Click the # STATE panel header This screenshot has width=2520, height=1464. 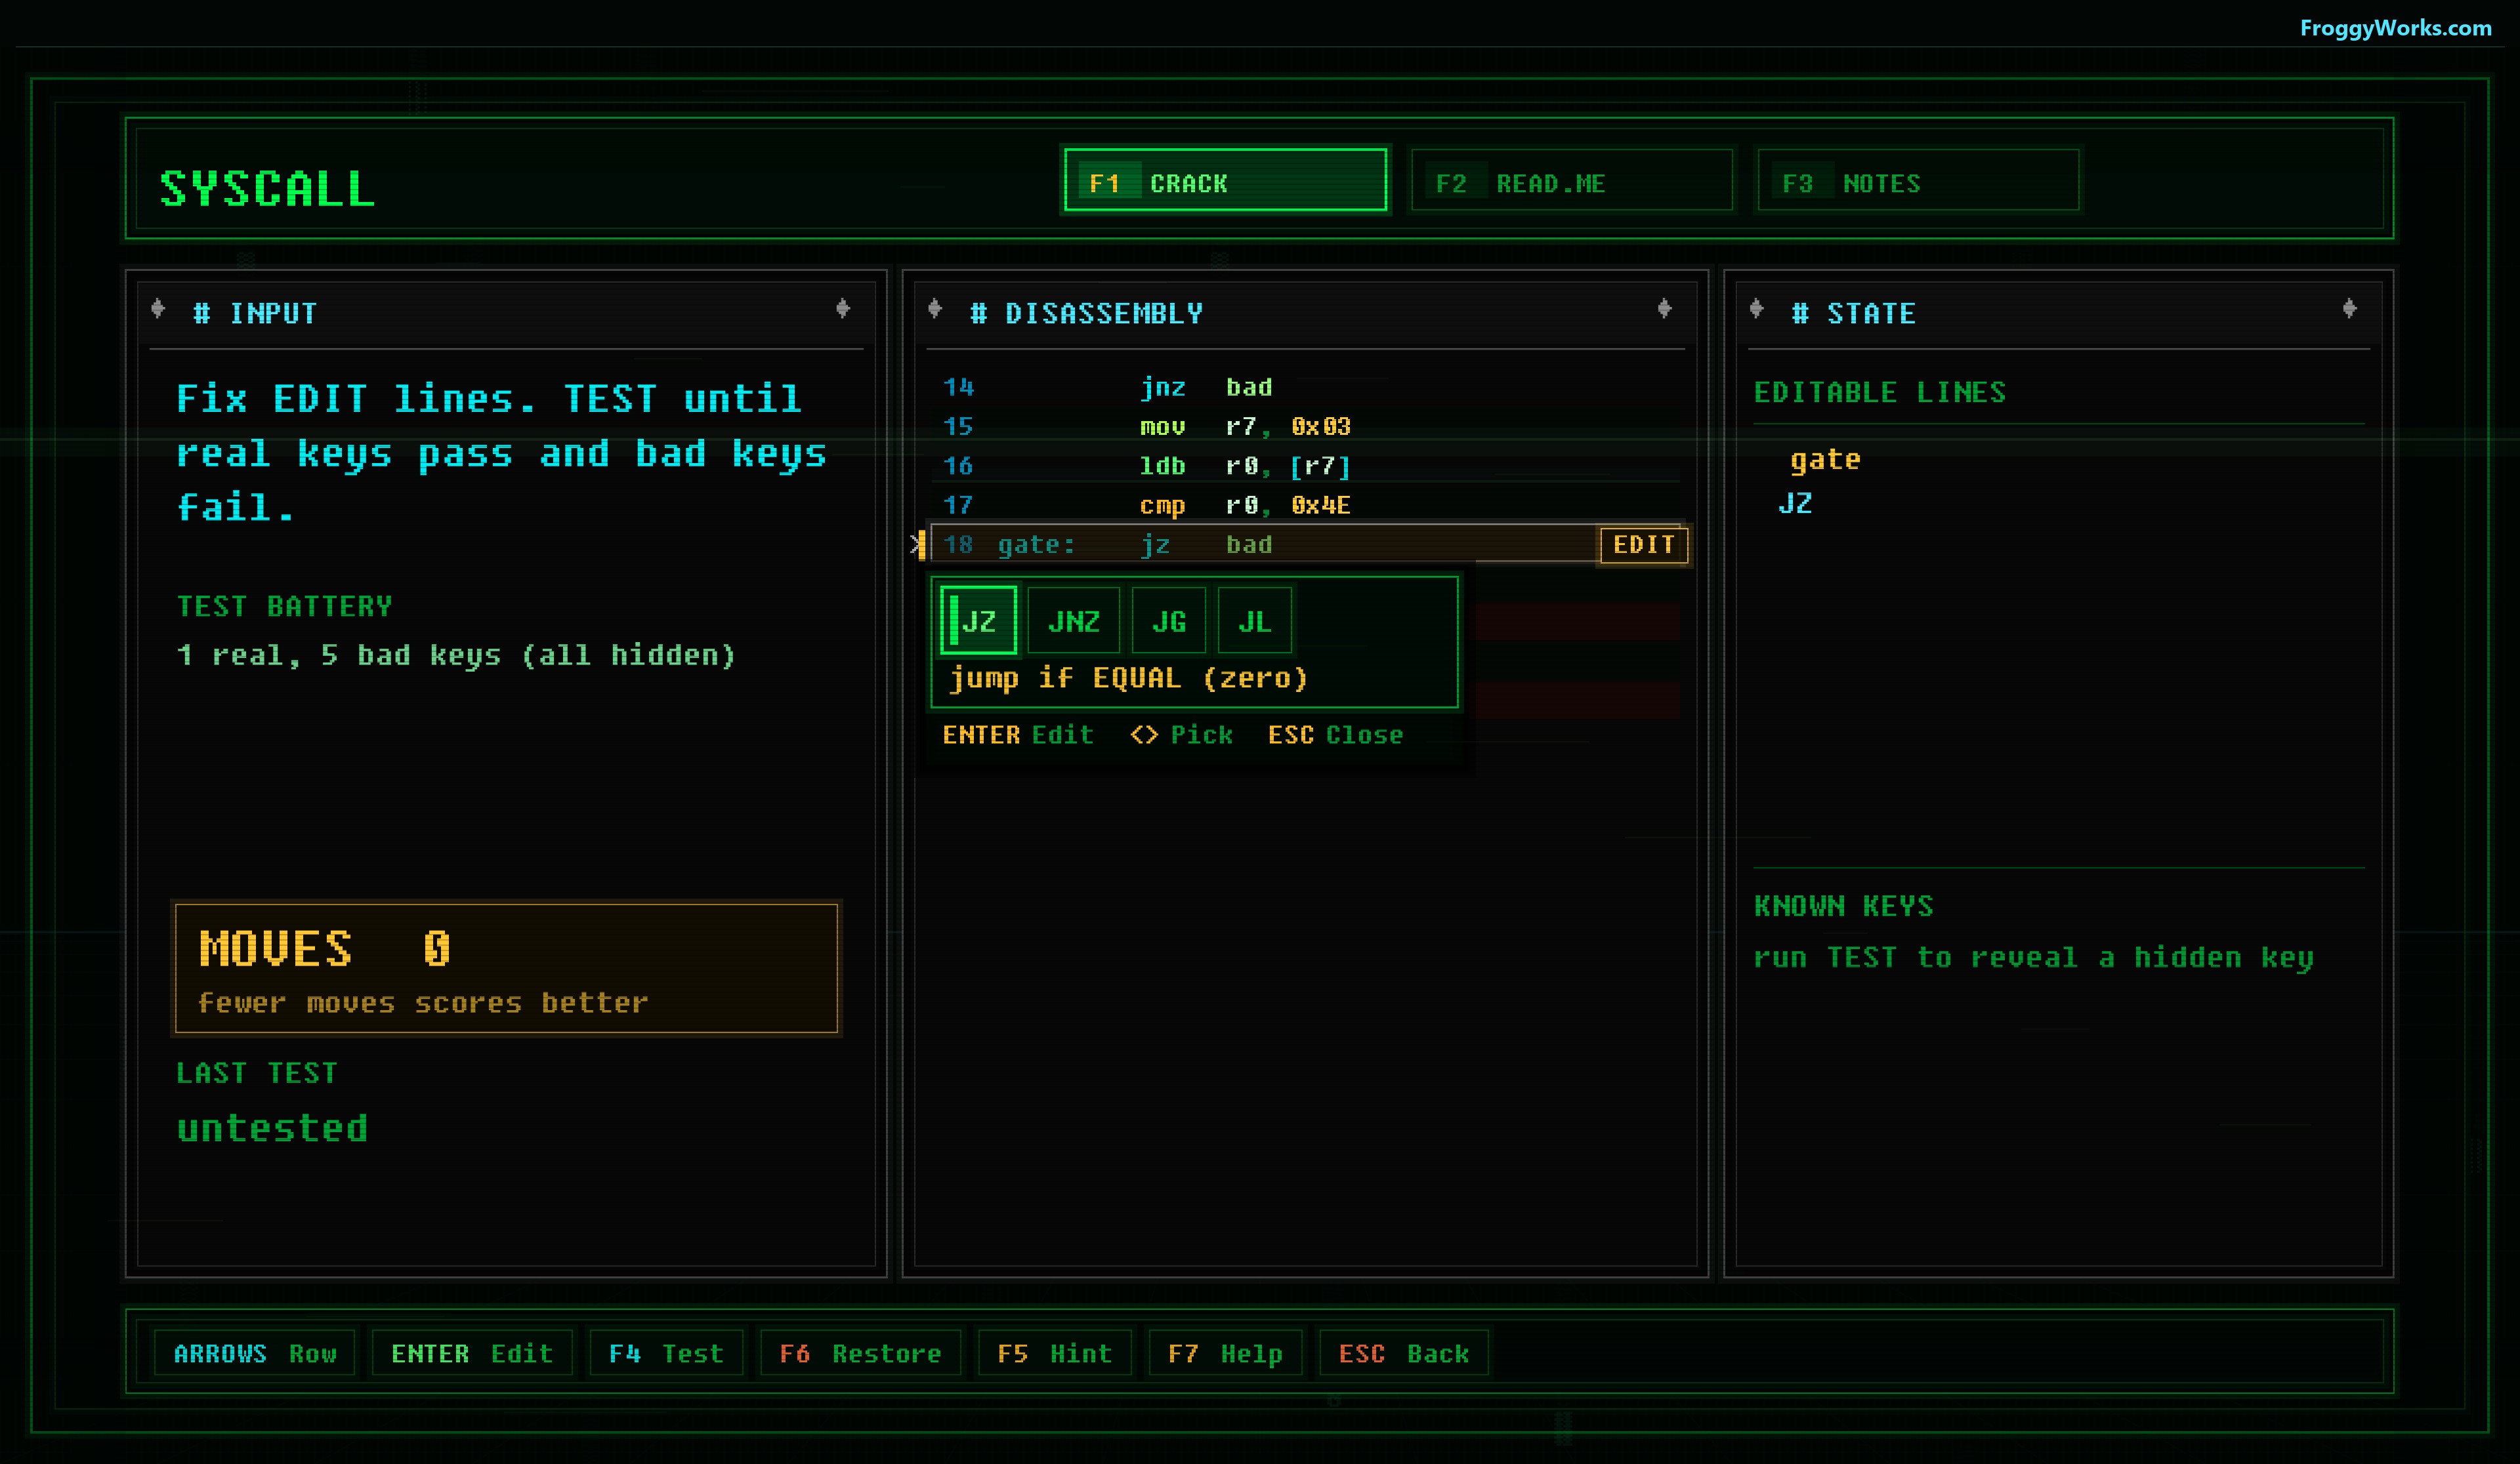(x=1854, y=314)
